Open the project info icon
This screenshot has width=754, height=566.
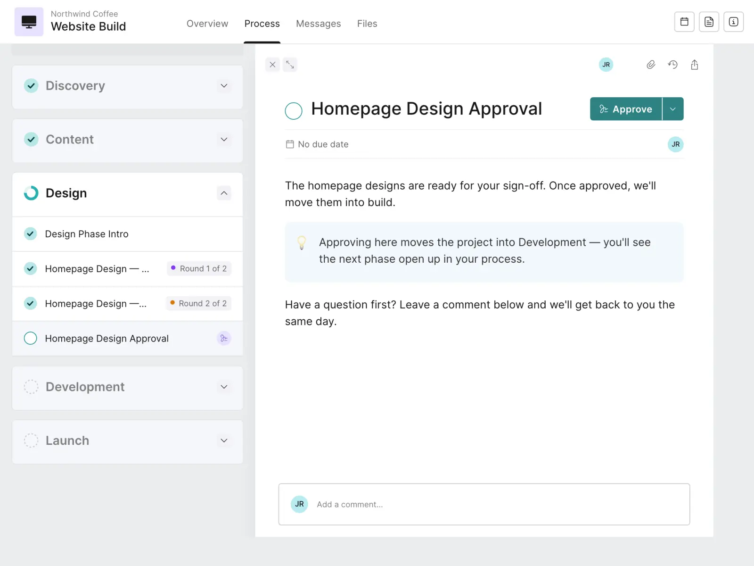[733, 22]
